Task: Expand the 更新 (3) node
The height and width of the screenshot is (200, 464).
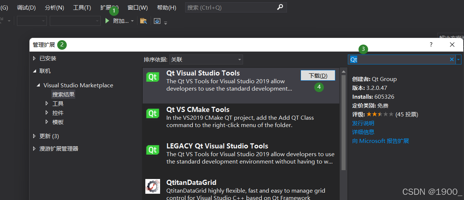Action: (x=34, y=136)
